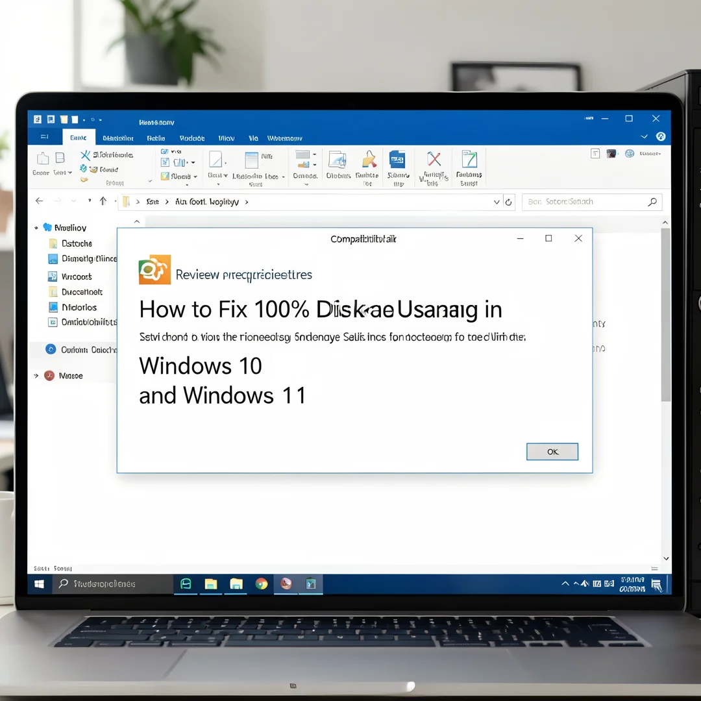Switch to the Wetremonv ribbon tab
Viewport: 701px width, 701px height.
coord(285,138)
